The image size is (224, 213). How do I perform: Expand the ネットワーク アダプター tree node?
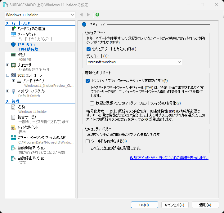pos(7,91)
